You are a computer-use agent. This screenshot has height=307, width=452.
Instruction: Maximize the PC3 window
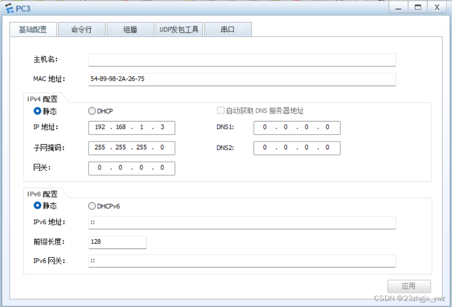(418, 7)
